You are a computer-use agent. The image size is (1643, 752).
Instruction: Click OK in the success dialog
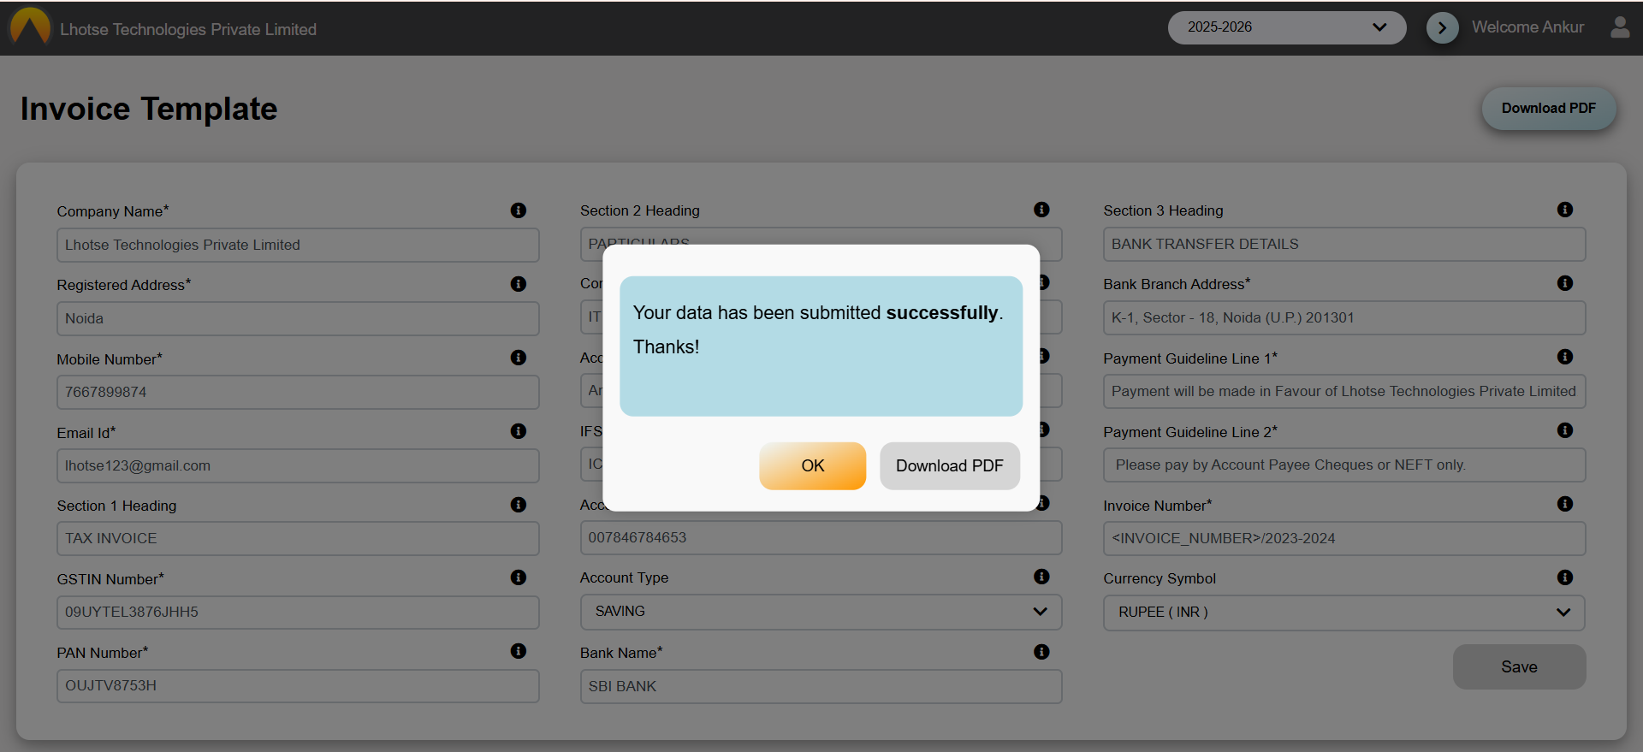(x=812, y=465)
